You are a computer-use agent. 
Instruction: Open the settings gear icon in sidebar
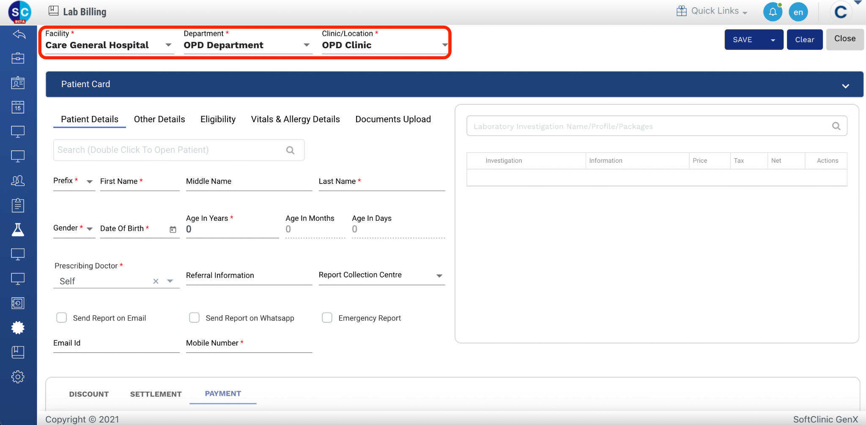coord(18,377)
